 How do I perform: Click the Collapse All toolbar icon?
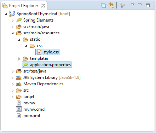(x=103, y=6)
